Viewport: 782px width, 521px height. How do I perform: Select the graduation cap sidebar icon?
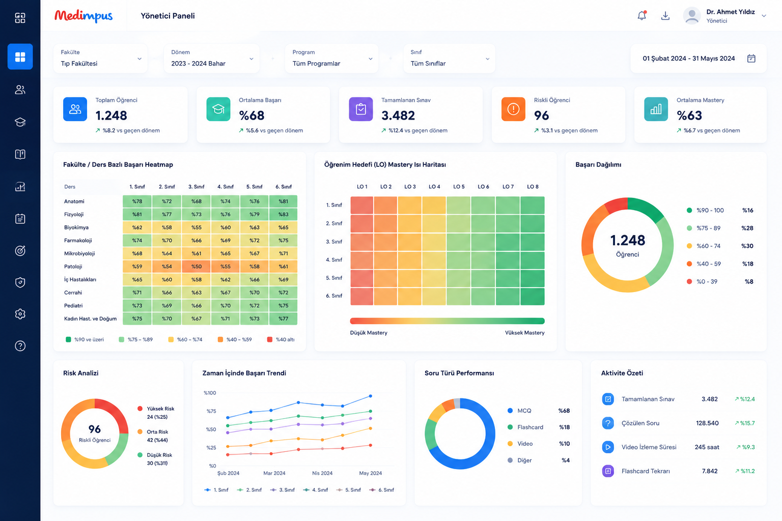tap(20, 122)
